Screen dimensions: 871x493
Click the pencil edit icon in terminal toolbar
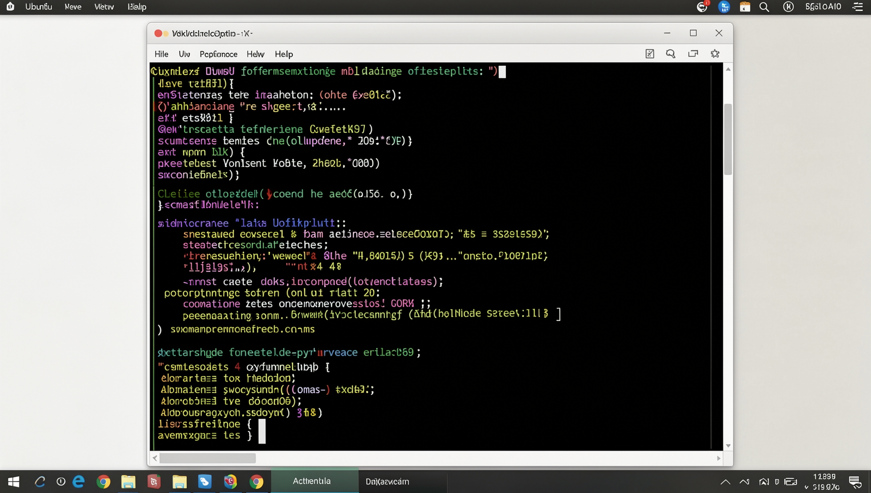point(649,54)
